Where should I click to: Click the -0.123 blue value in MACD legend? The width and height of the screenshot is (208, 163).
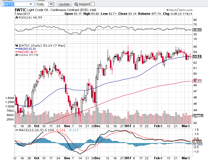[73, 130]
